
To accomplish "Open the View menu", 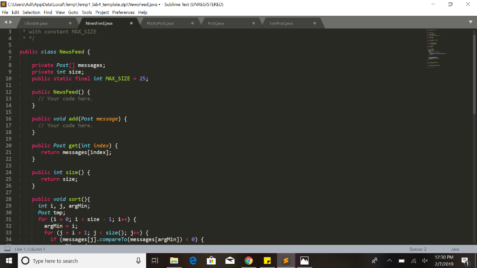I will point(60,13).
